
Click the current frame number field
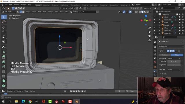pos(119,91)
